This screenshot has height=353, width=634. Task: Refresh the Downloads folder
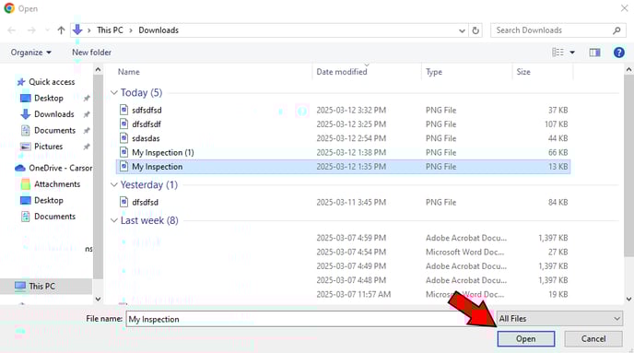[475, 30]
